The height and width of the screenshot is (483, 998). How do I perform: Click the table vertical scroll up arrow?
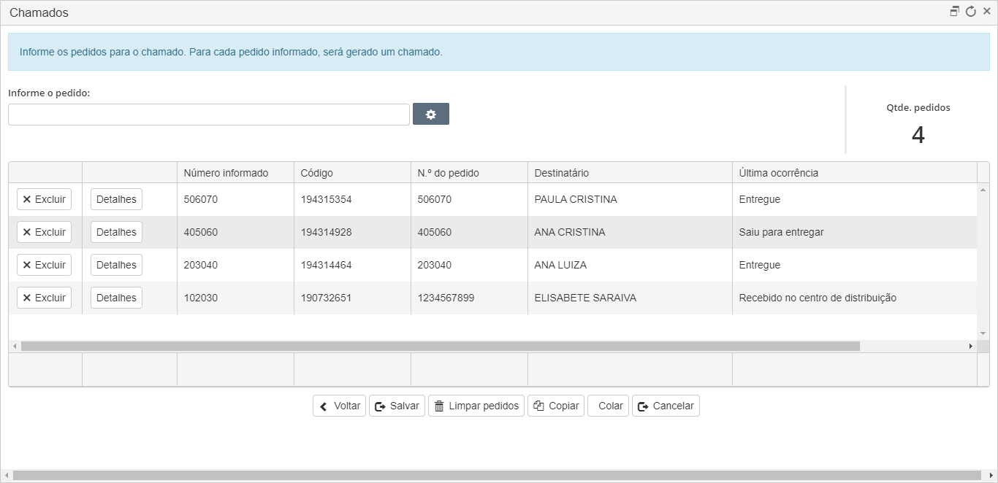click(983, 190)
